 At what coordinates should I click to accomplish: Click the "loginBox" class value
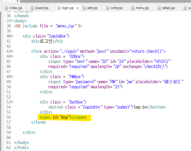[57, 36]
